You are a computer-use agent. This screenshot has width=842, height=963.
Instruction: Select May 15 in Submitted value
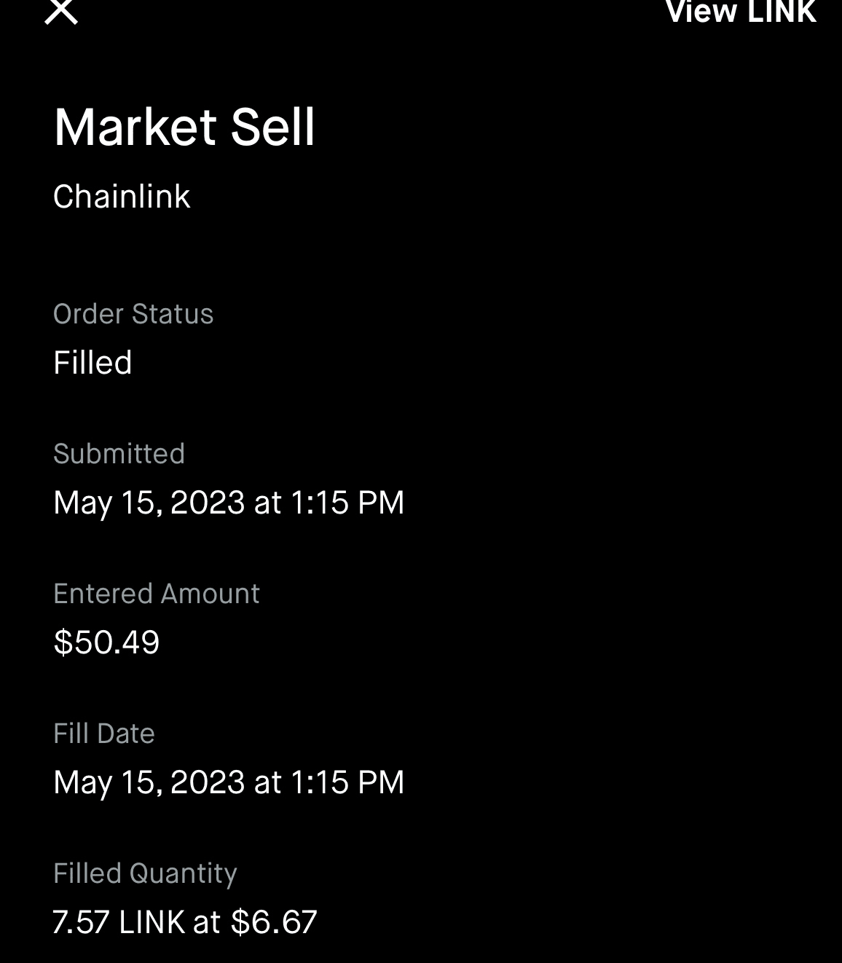tap(106, 503)
